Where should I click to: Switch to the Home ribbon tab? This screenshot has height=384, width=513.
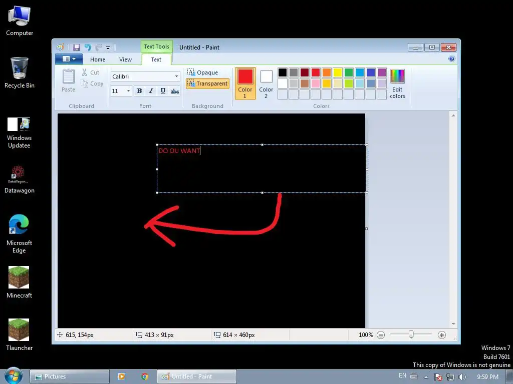coord(98,59)
